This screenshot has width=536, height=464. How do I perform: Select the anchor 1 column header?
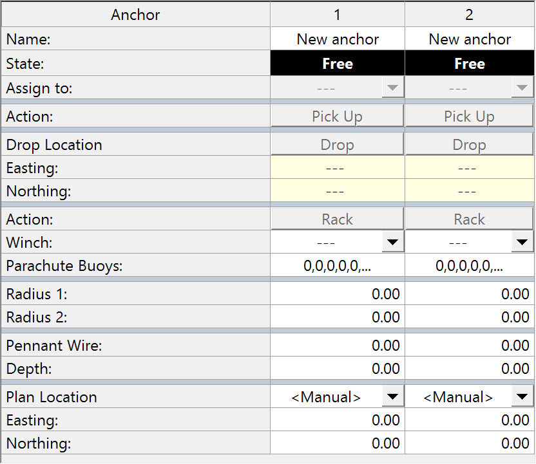coord(338,14)
